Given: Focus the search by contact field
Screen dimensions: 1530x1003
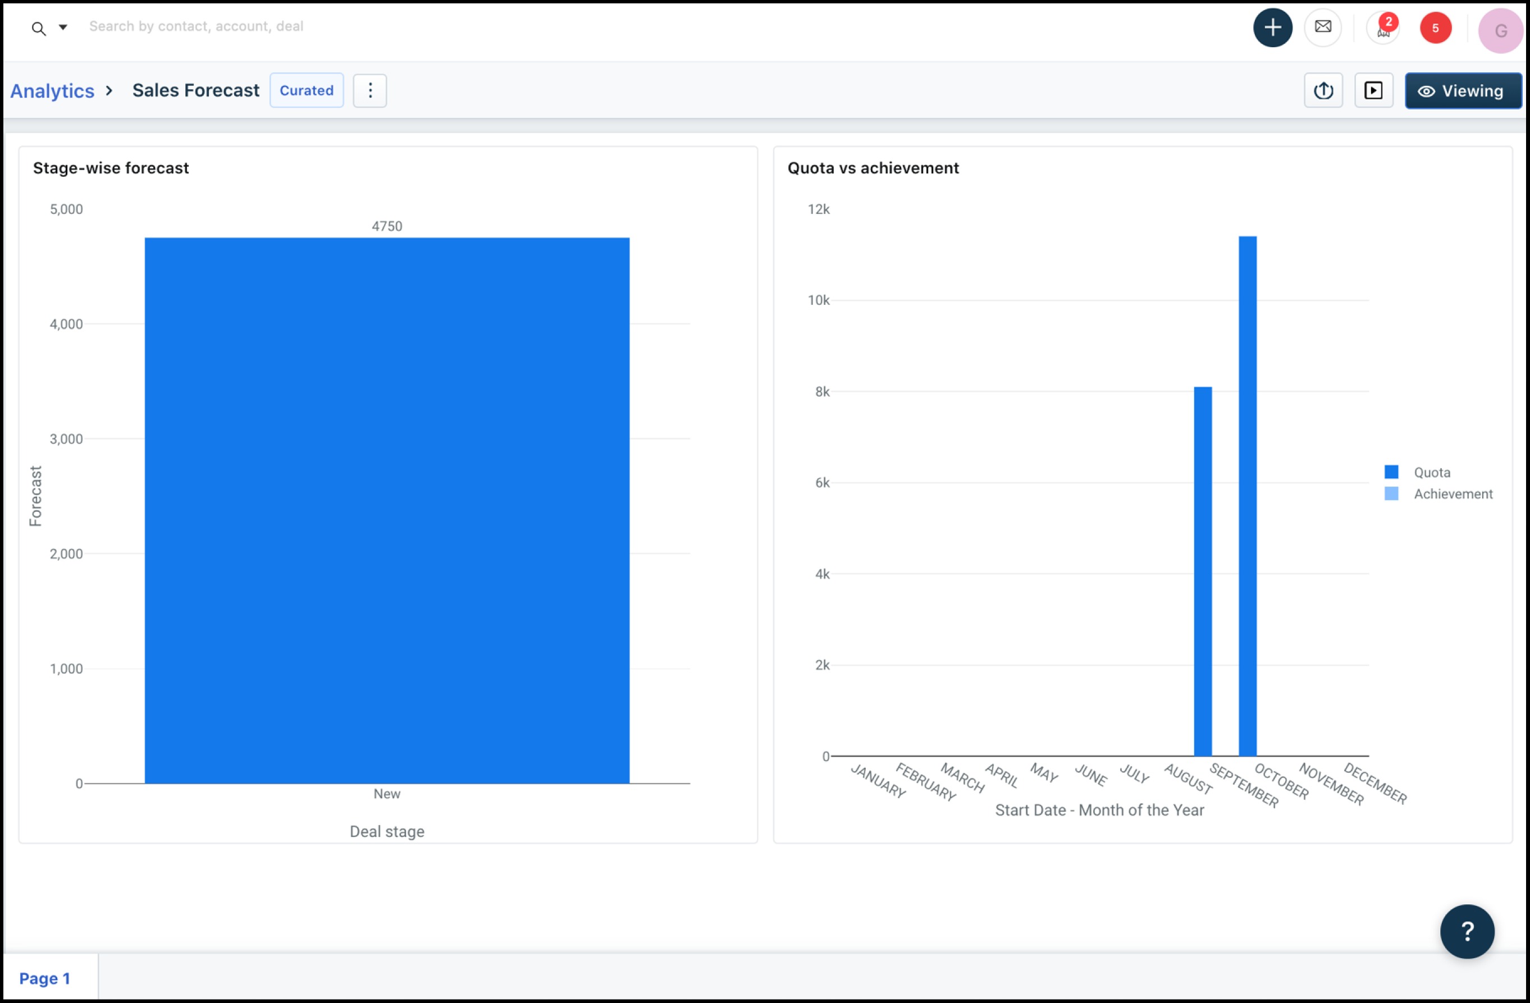Looking at the screenshot, I should click(x=196, y=26).
